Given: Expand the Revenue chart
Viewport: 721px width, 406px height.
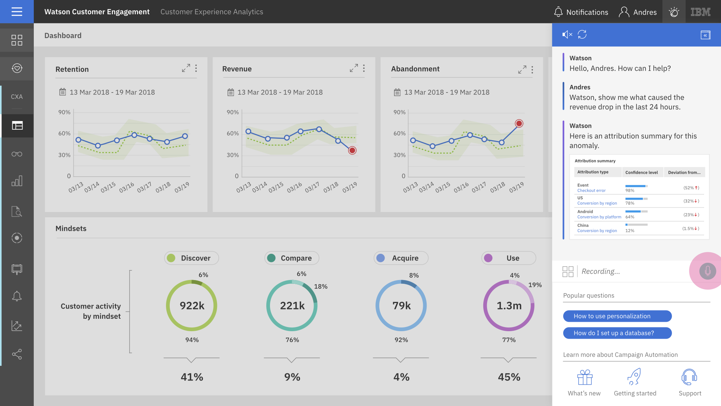Looking at the screenshot, I should click(354, 68).
